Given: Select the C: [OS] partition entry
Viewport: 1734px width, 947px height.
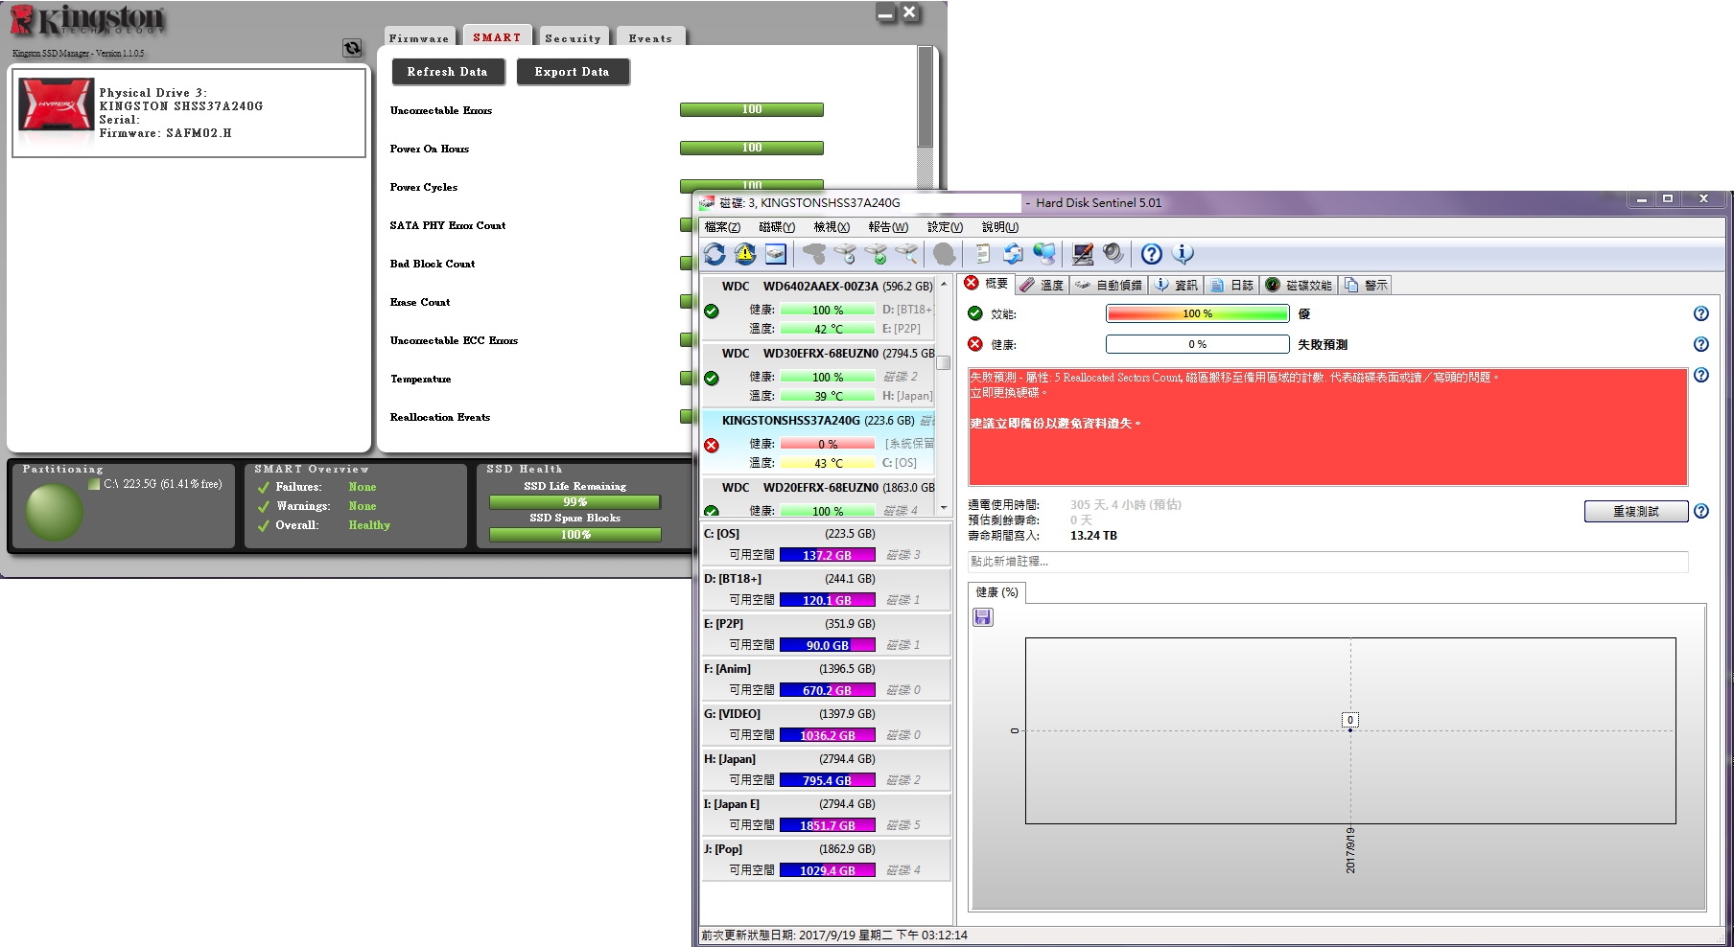Looking at the screenshot, I should click(826, 544).
